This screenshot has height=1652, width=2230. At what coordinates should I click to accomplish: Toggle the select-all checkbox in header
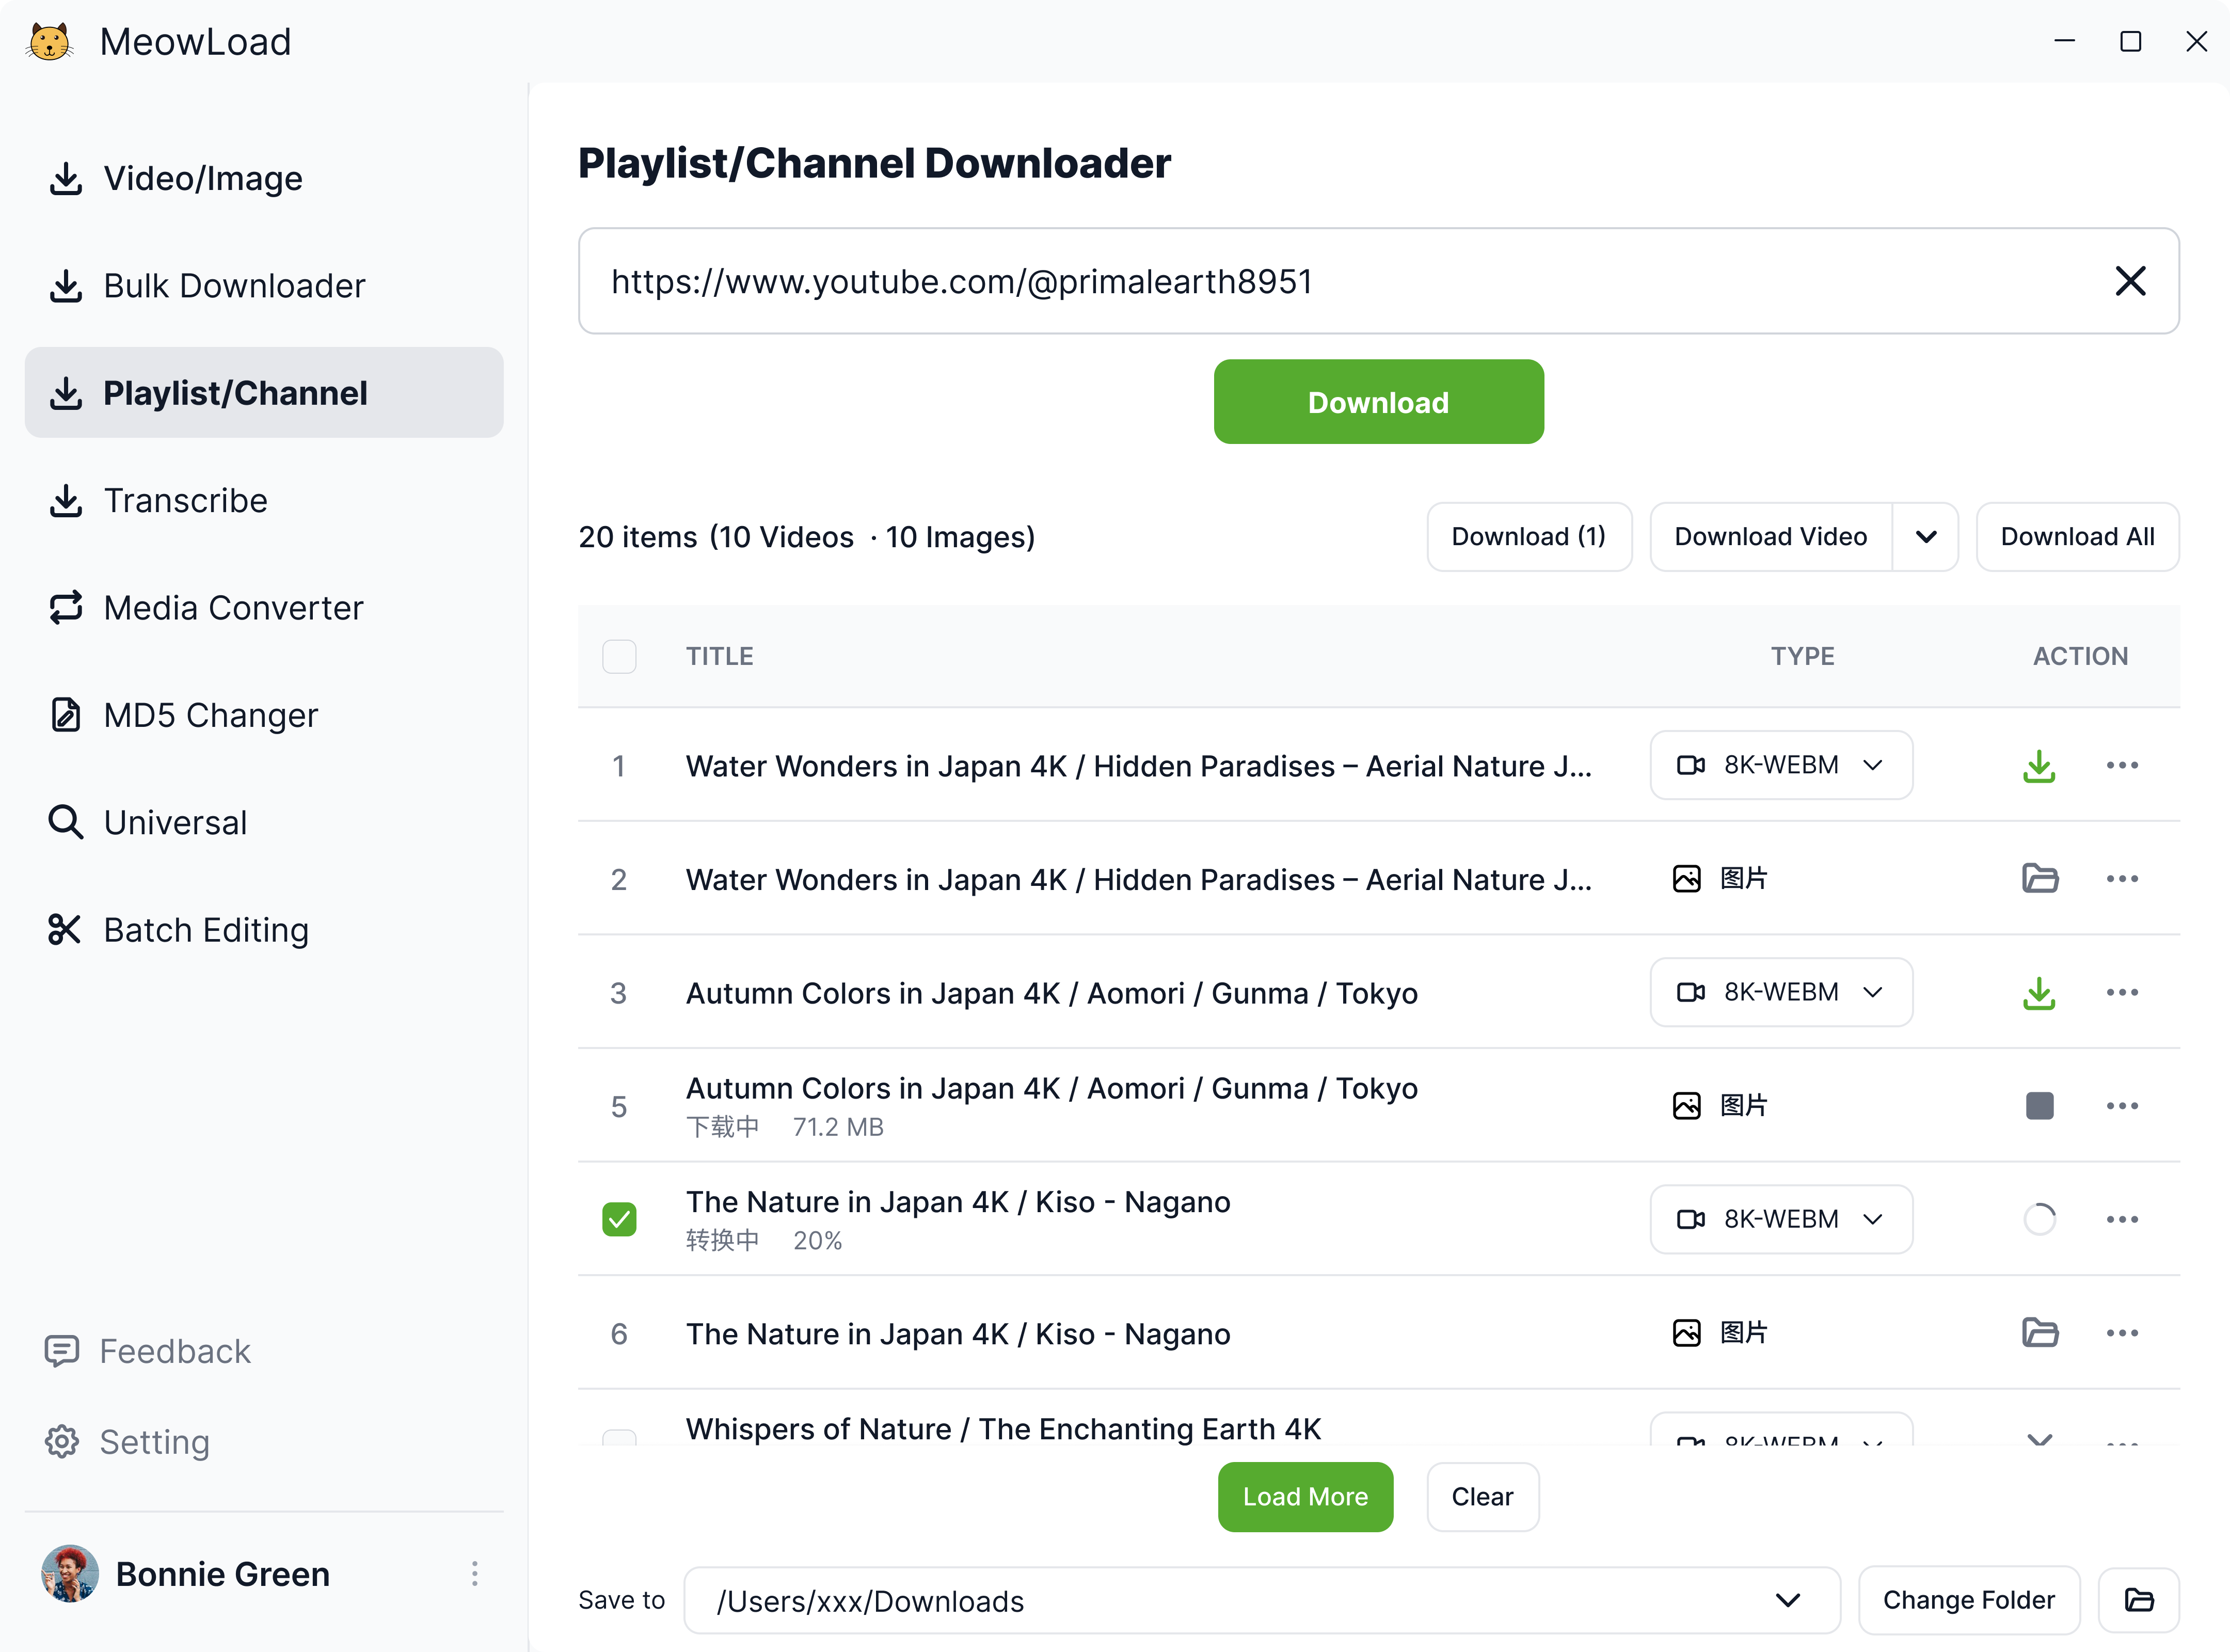[619, 656]
